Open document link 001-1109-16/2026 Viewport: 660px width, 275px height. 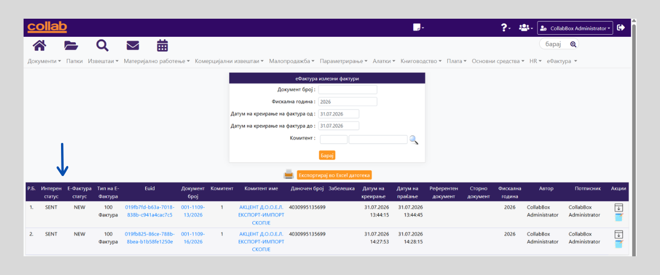click(x=193, y=238)
